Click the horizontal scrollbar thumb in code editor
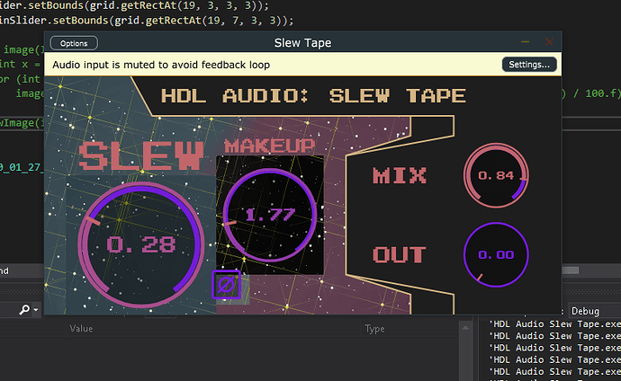The image size is (621, 381). point(571,270)
